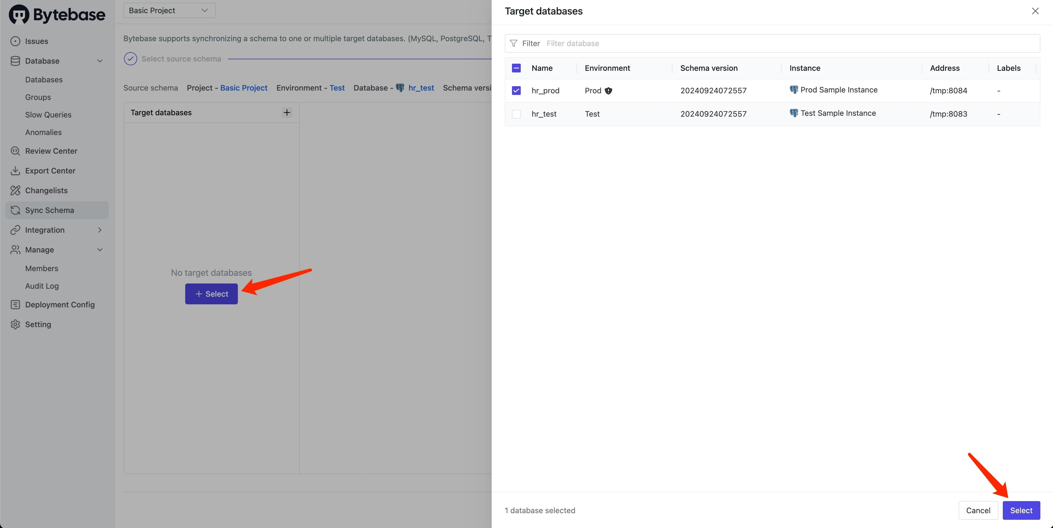This screenshot has height=528, width=1053.
Task: Close the Target databases drawer
Action: click(x=1035, y=11)
